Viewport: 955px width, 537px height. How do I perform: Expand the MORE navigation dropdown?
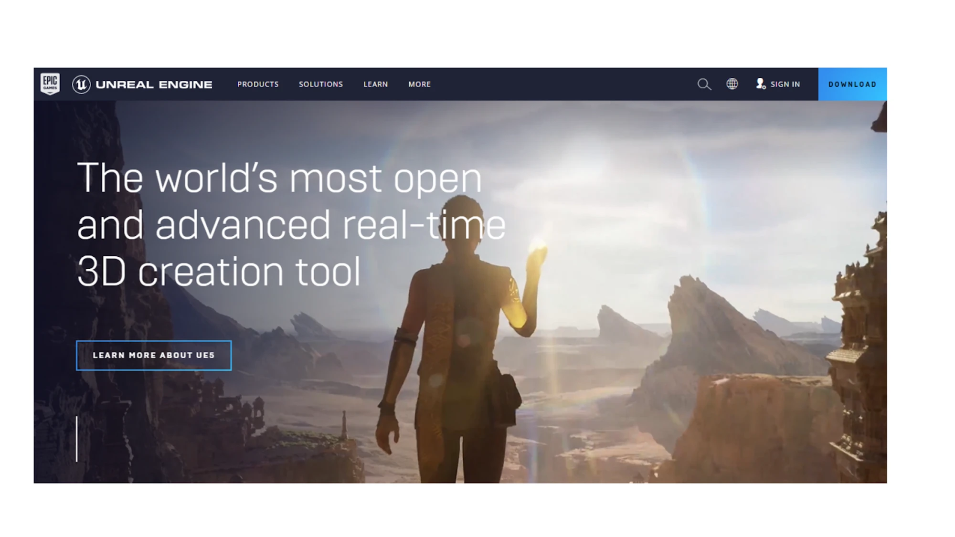coord(419,84)
